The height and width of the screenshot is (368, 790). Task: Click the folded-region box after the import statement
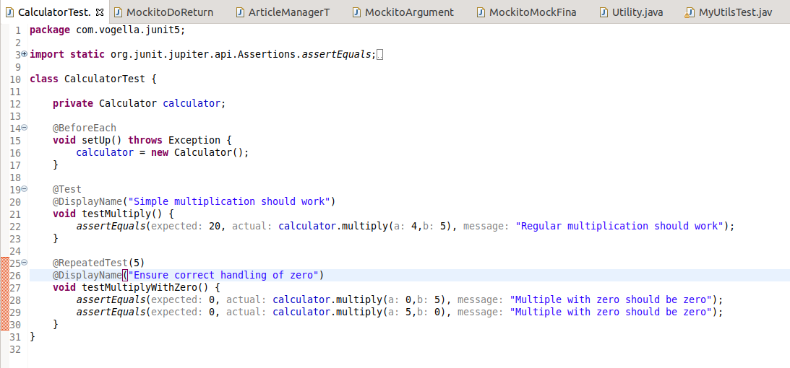(380, 55)
